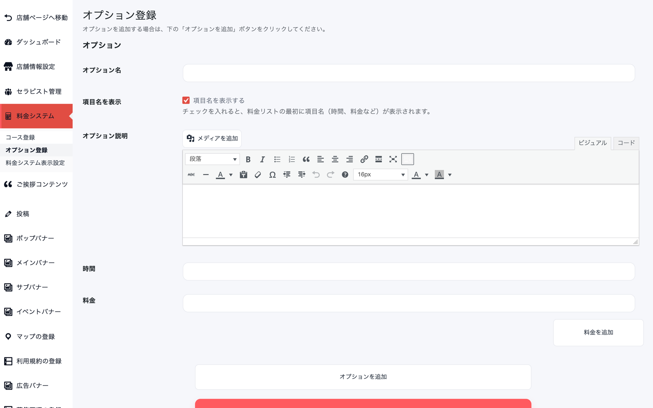This screenshot has width=653, height=408.
Task: Apply strikethrough formatting
Action: pos(191,175)
